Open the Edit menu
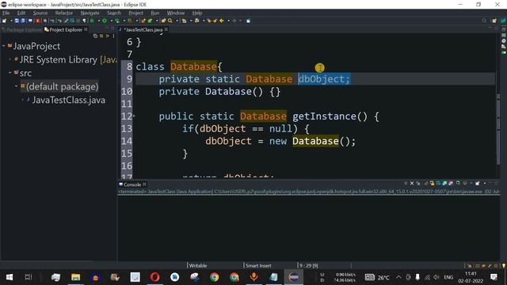507x285 pixels. [21, 13]
